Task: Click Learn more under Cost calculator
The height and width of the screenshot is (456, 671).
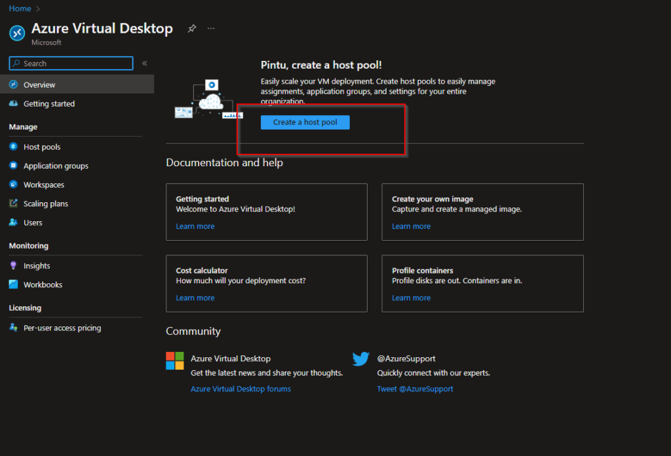Action: click(195, 298)
